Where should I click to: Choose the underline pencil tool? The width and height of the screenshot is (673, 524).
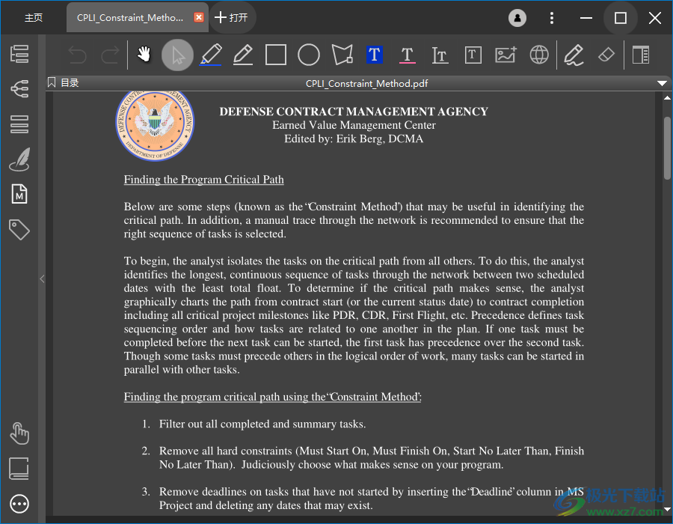pyautogui.click(x=243, y=55)
